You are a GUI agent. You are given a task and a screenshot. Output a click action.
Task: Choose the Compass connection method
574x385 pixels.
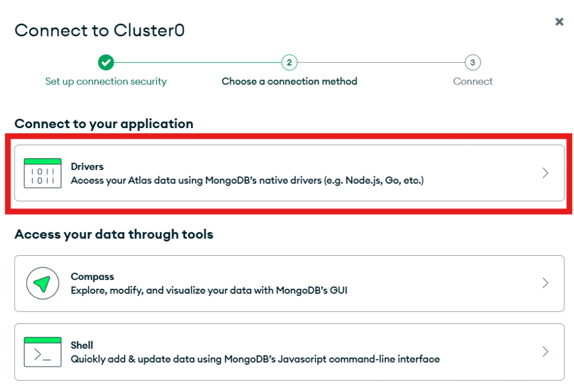(289, 284)
